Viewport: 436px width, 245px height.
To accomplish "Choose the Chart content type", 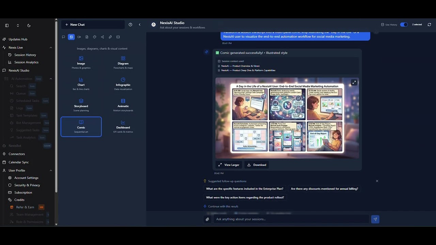I will [81, 84].
